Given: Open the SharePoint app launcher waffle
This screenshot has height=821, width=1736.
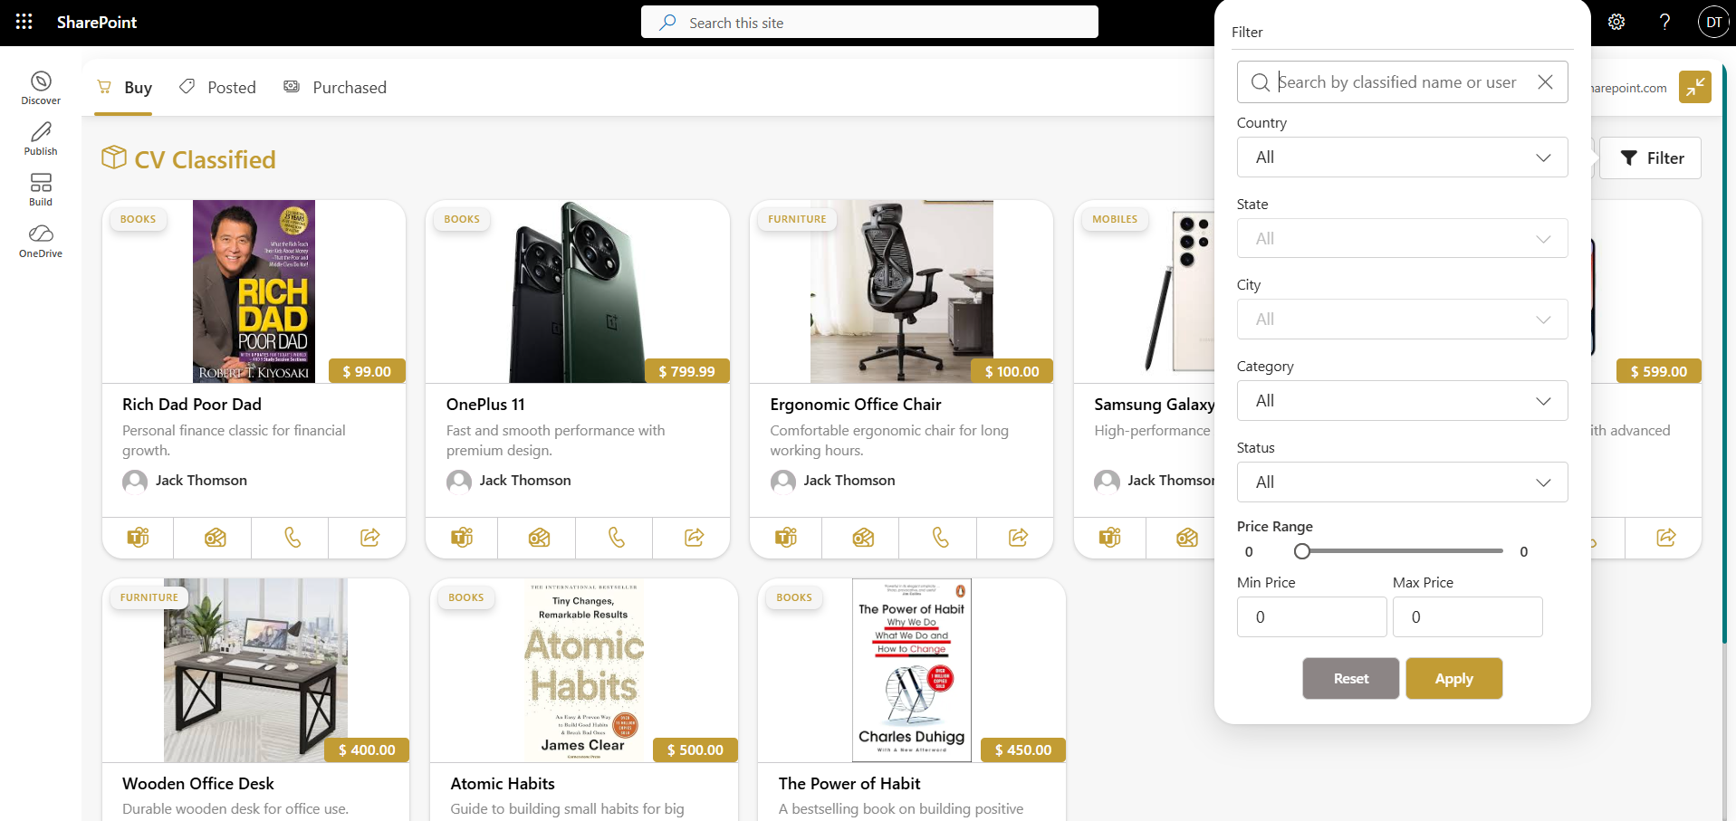Looking at the screenshot, I should coord(24,22).
